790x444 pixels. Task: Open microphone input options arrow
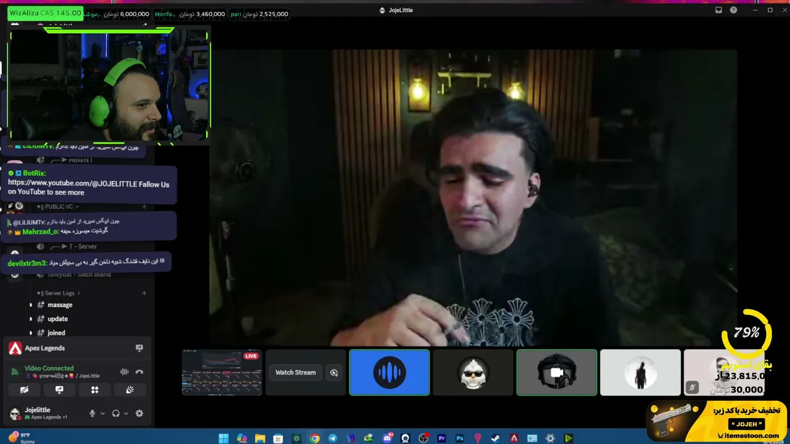pyautogui.click(x=102, y=413)
